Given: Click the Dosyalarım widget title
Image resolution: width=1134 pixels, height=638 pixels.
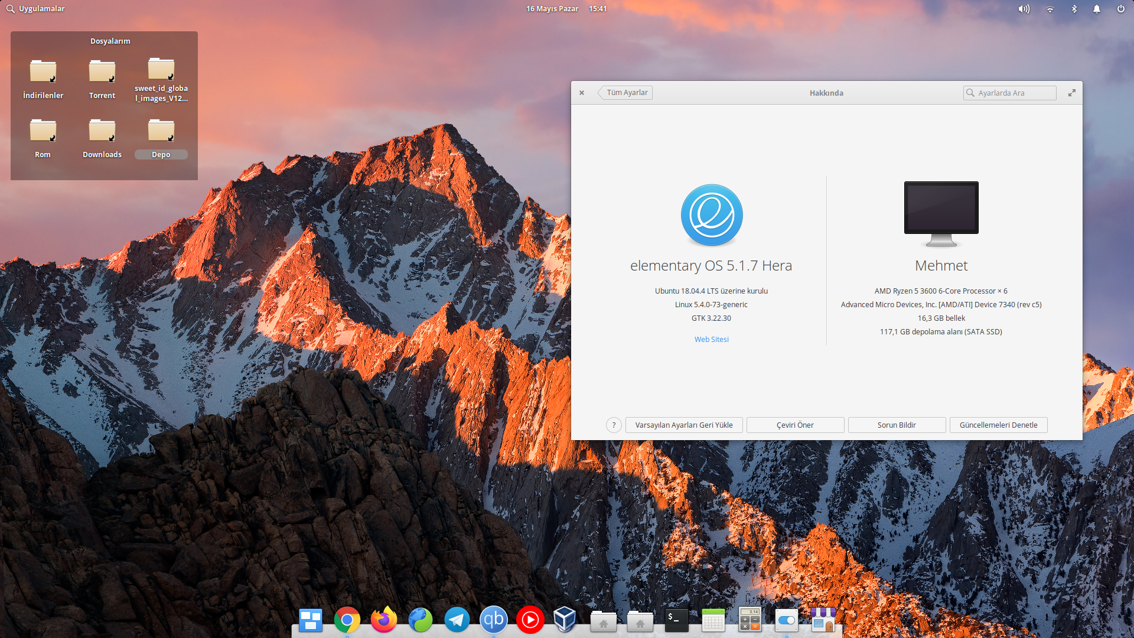Looking at the screenshot, I should [110, 41].
